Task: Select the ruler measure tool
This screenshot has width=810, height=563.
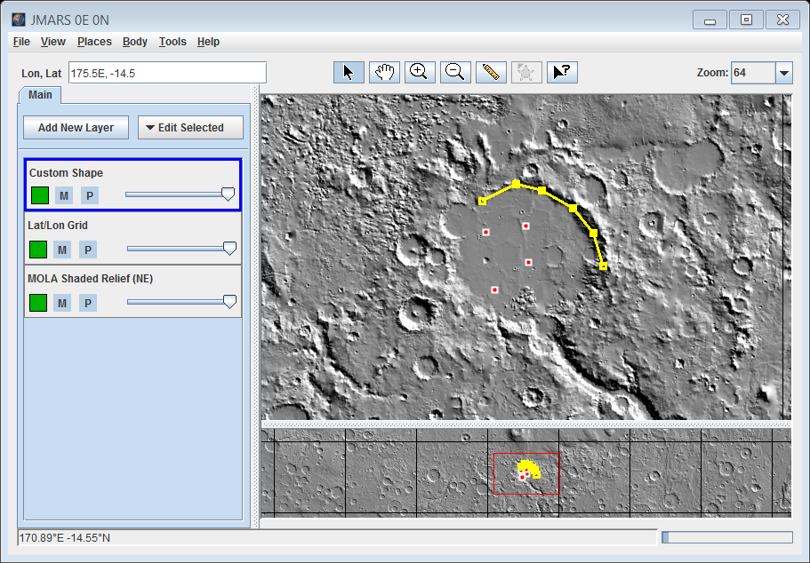Action: [x=487, y=73]
